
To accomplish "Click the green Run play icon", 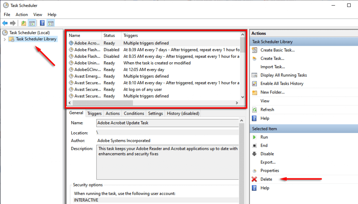I will coord(254,137).
